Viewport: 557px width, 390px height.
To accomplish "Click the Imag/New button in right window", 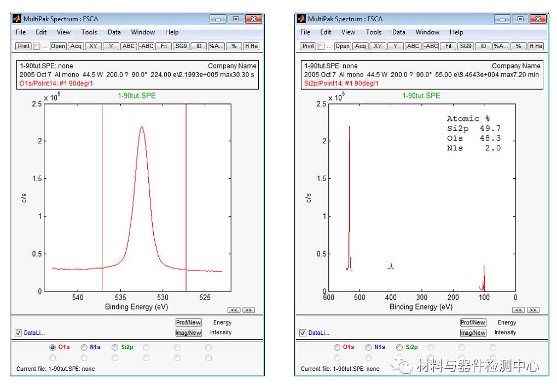I will (x=473, y=333).
